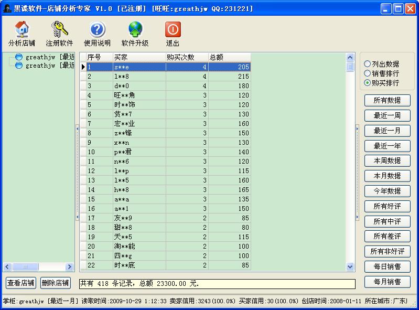This screenshot has height=310, width=419.
Task: Select buyer cell 友**9
Action: coord(139,218)
